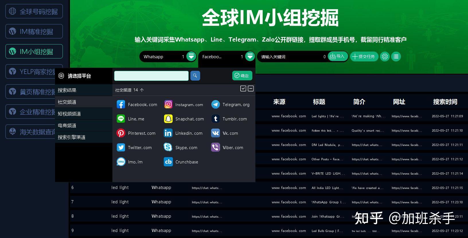Select the Vk.com platform icon
This screenshot has width=468, height=238.
pyautogui.click(x=216, y=133)
